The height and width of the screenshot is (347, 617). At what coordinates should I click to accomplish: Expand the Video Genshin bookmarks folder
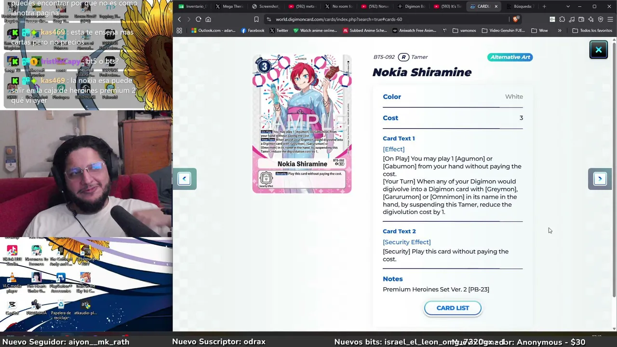click(503, 30)
